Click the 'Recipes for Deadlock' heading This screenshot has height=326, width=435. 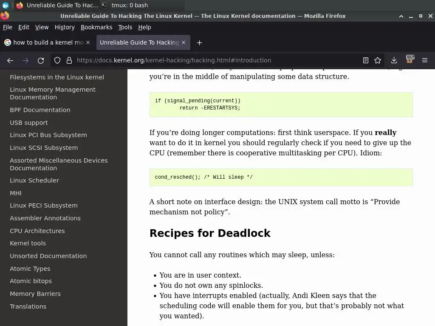click(210, 233)
